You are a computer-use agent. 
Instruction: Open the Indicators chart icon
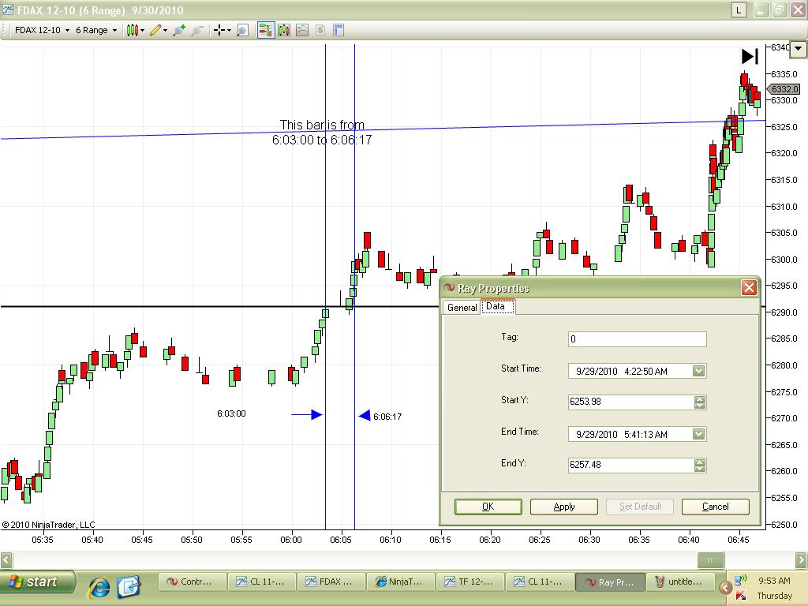pyautogui.click(x=302, y=31)
